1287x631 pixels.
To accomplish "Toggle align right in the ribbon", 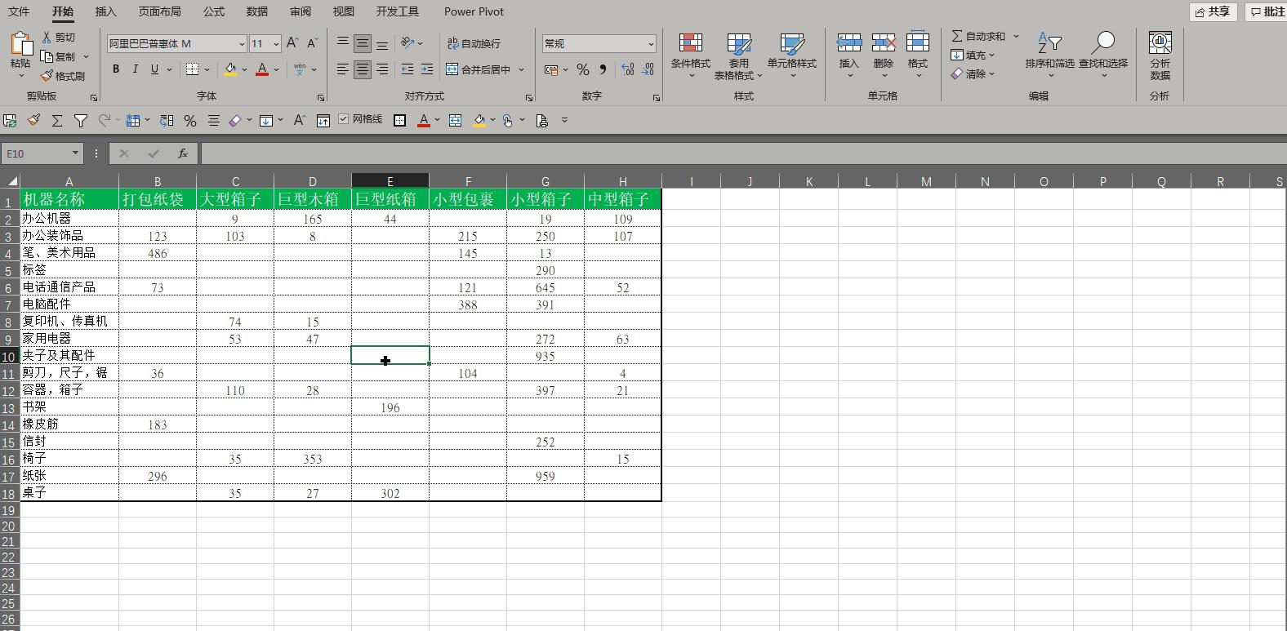I will click(x=382, y=69).
